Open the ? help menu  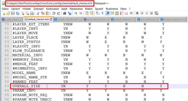pyautogui.click(x=130, y=9)
